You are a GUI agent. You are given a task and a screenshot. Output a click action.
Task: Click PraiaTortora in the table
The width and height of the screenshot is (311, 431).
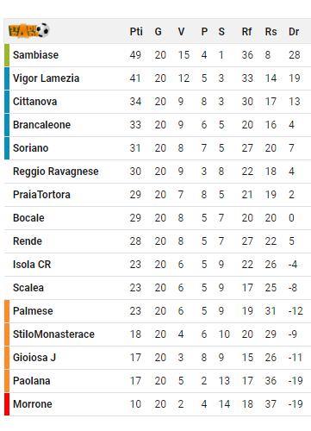pyautogui.click(x=41, y=195)
